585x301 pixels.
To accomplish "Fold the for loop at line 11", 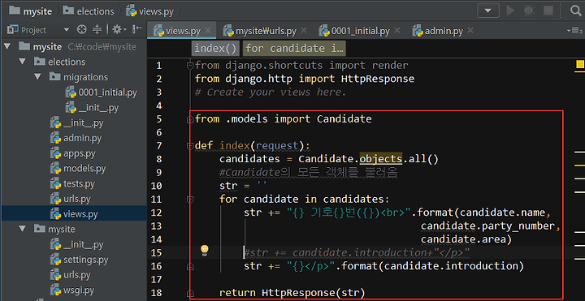I will (x=190, y=200).
